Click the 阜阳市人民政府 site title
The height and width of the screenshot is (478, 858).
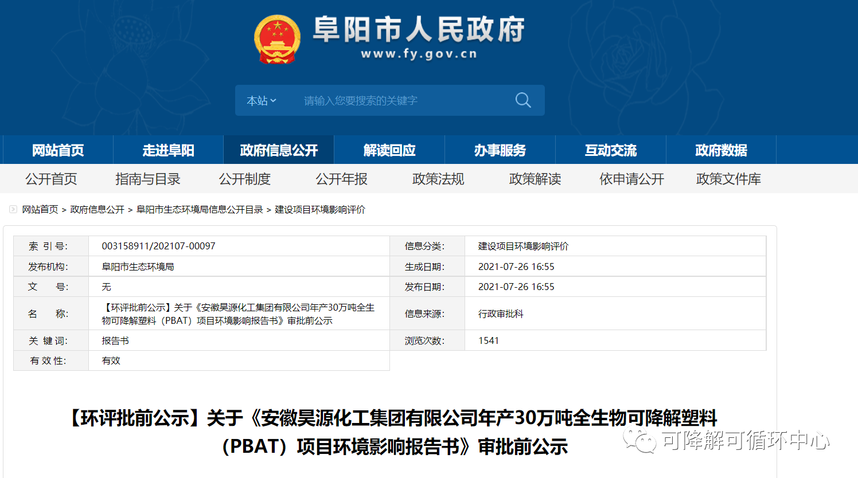(419, 30)
